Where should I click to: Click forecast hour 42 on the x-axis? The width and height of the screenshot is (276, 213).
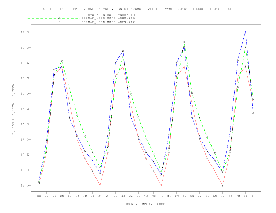point(146,196)
